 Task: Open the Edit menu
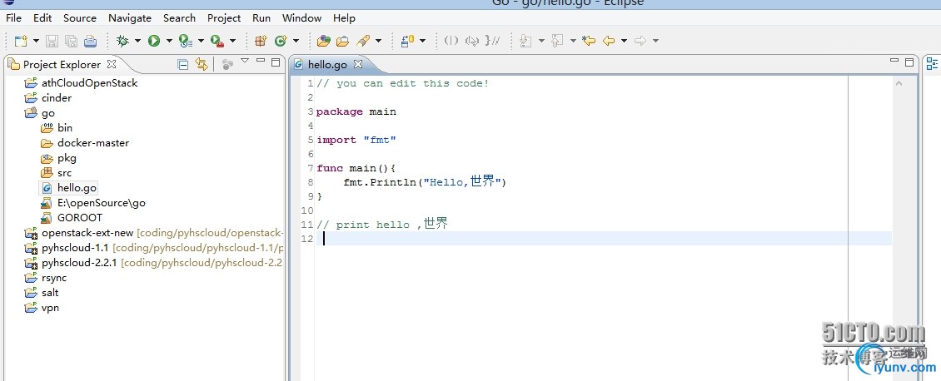point(42,18)
